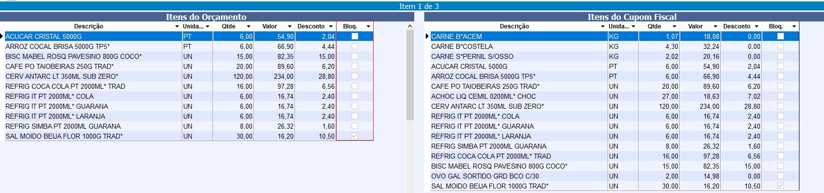This screenshot has height=193, width=824.
Task: Select REFRIG IT PT 2000ML* GUARANA in Orçamento
Action: coord(189,106)
